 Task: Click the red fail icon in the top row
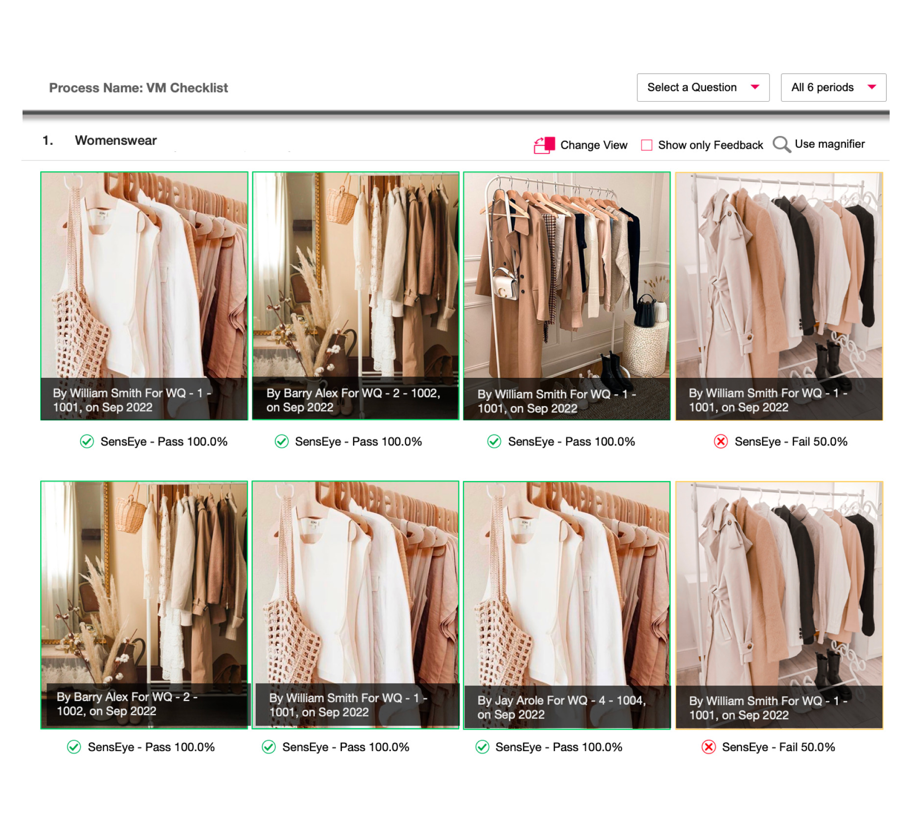721,441
